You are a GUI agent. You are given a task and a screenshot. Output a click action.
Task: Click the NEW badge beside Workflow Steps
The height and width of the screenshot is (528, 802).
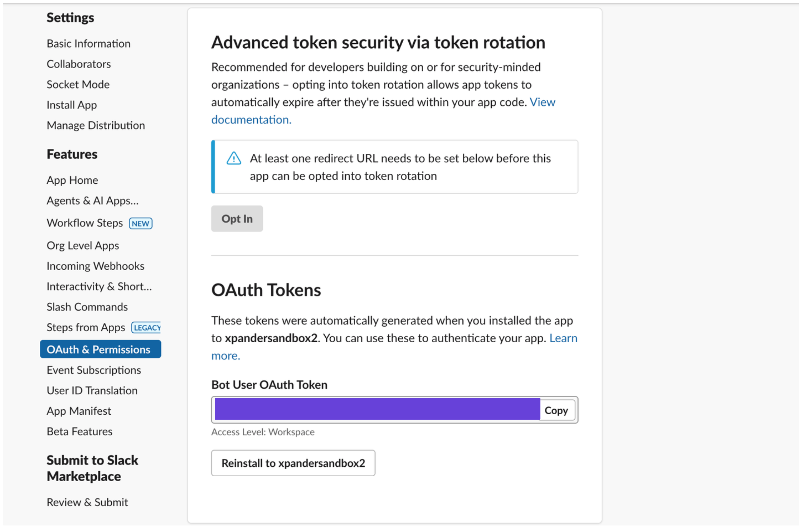[140, 223]
